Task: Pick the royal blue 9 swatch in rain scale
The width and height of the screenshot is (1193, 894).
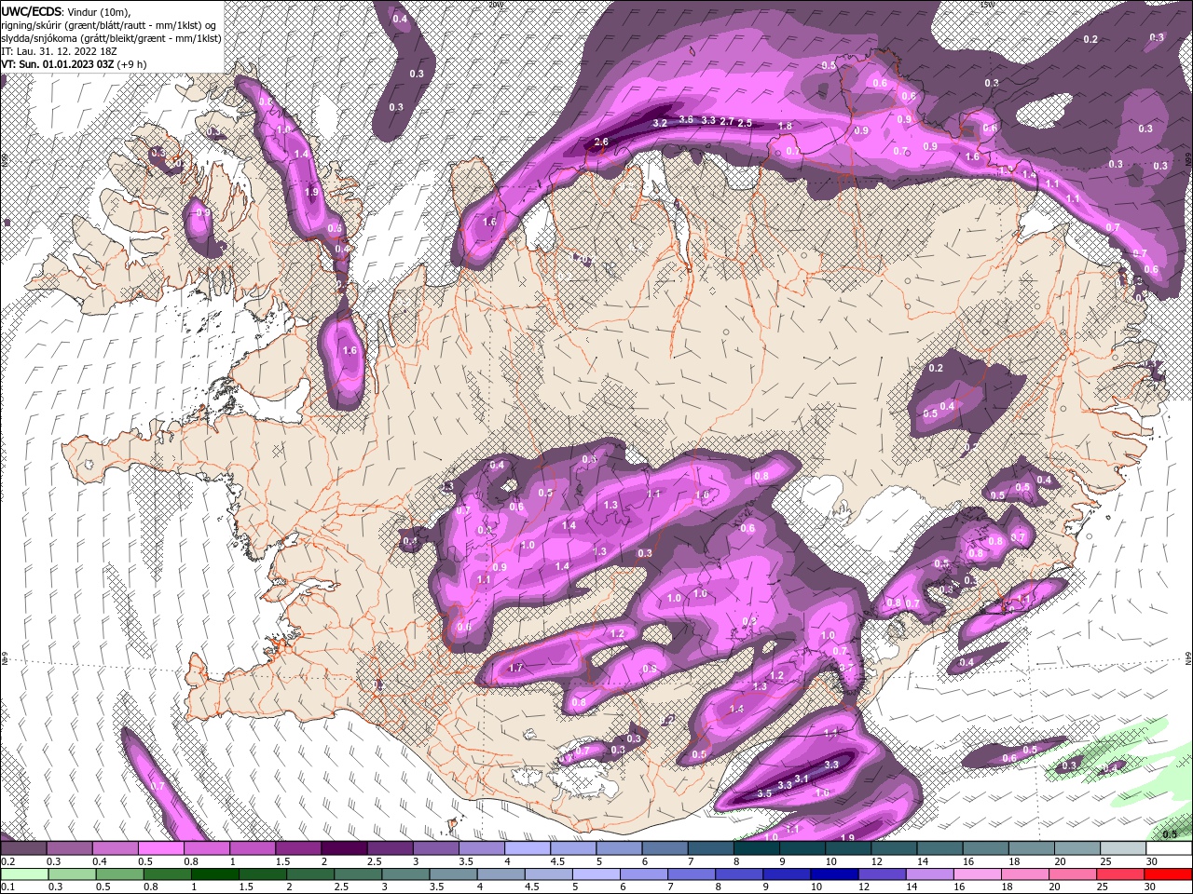Action: coord(787,874)
